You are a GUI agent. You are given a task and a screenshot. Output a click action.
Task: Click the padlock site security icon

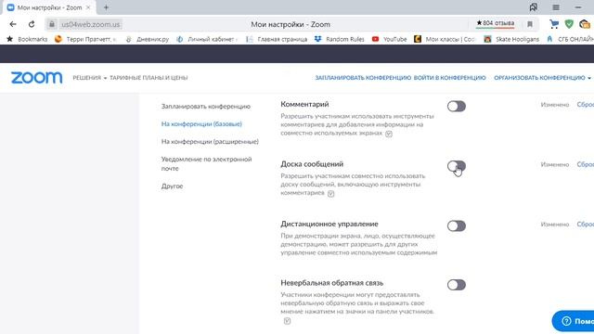pos(52,24)
